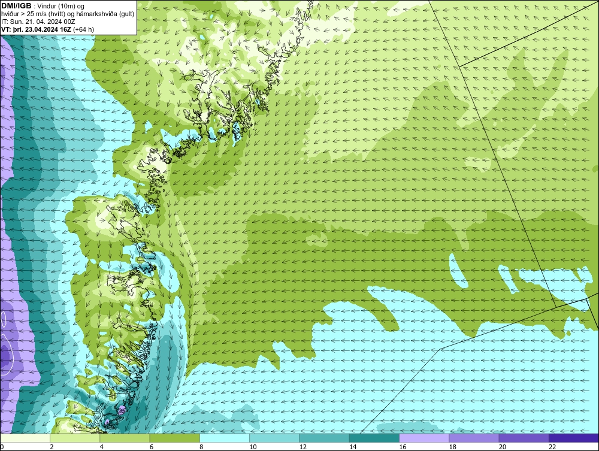Click the legend tick label '10'
Viewport: 599px width, 451px height.
pyautogui.click(x=253, y=447)
